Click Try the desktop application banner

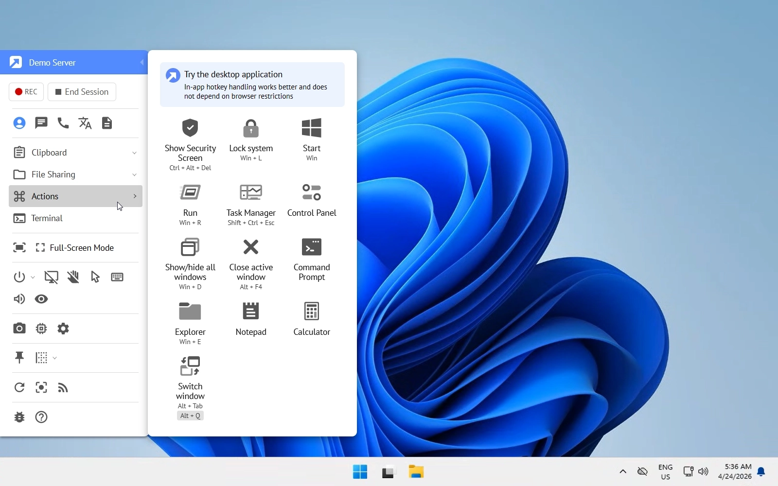click(252, 85)
